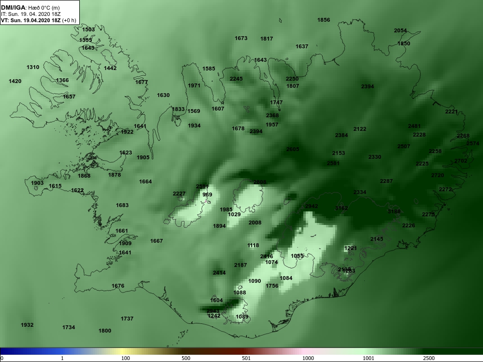Click the value 2330
Screen dimensions: 483x362
click(x=375, y=157)
